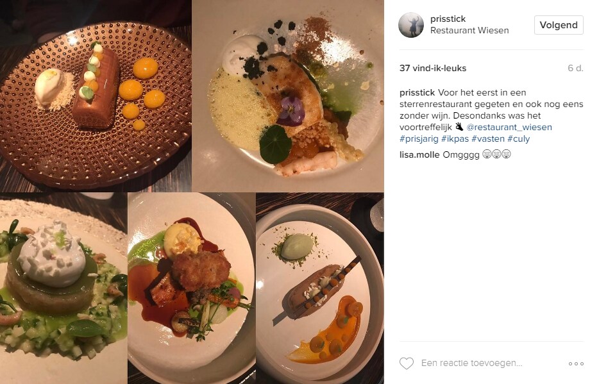This screenshot has width=599, height=384.
Task: Open the three-dots more options menu
Action: click(576, 363)
